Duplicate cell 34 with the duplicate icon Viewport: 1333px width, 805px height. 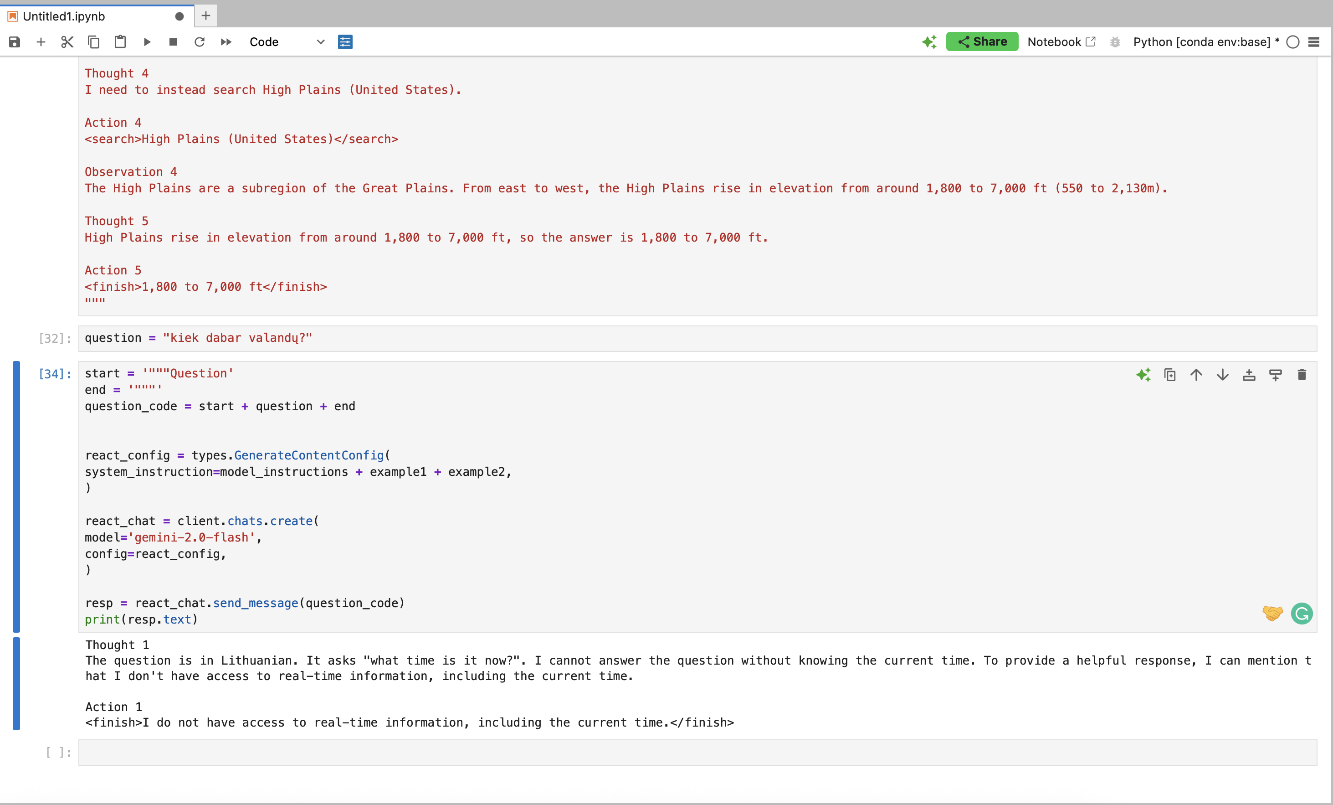[1169, 375]
